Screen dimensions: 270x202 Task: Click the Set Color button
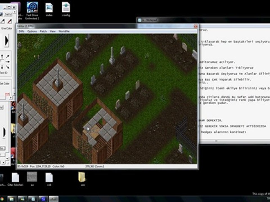5,84
